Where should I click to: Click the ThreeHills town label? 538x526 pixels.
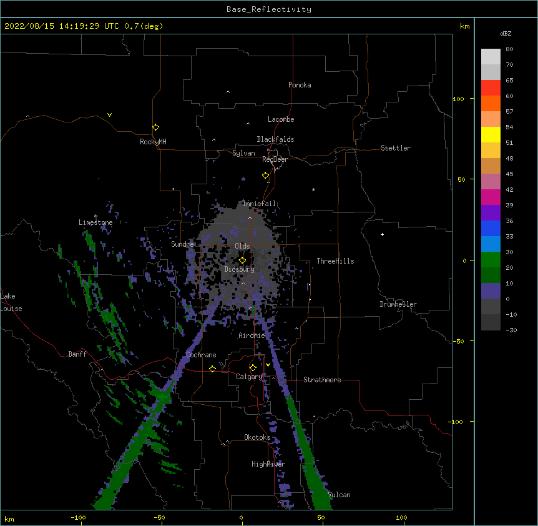click(335, 261)
